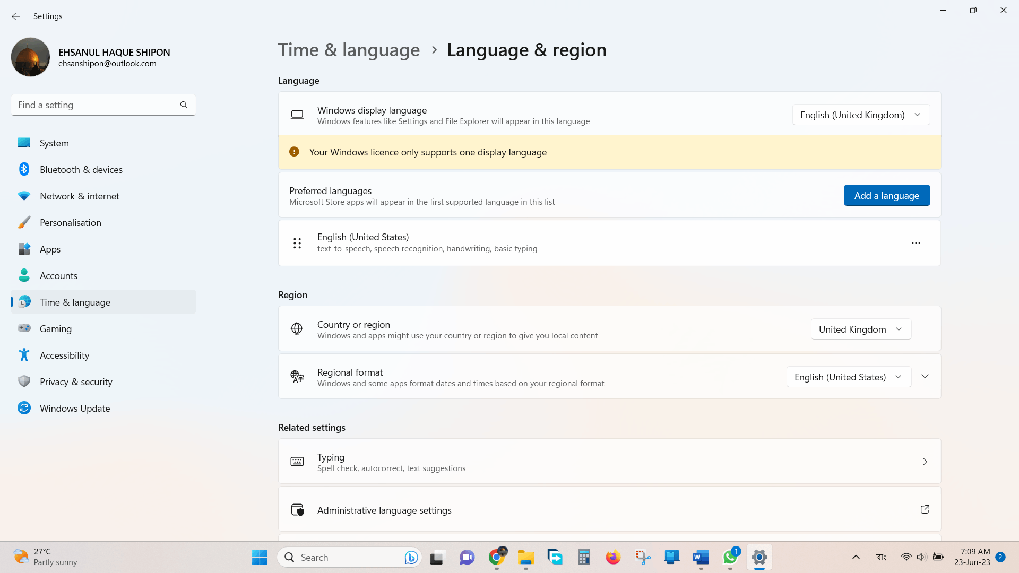Open Calculator from taskbar
Image resolution: width=1019 pixels, height=573 pixels.
tap(584, 558)
